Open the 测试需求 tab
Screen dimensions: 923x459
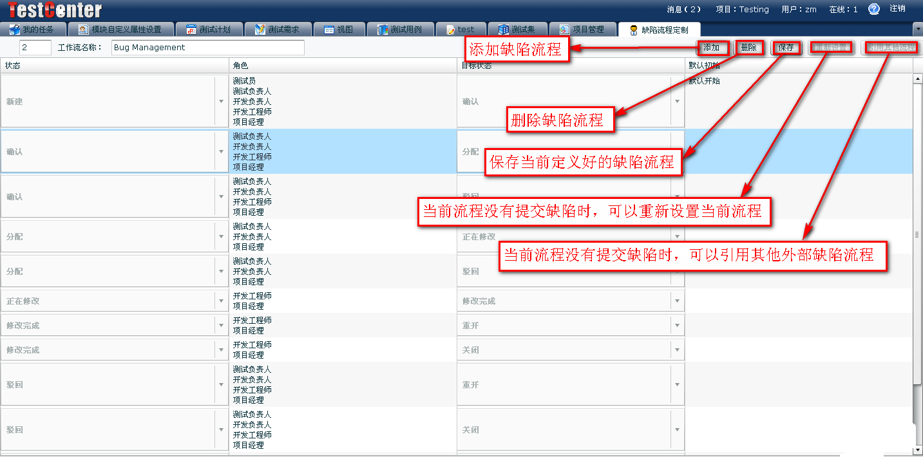tap(278, 30)
